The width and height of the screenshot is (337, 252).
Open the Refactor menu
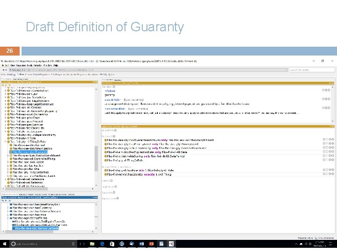point(38,65)
